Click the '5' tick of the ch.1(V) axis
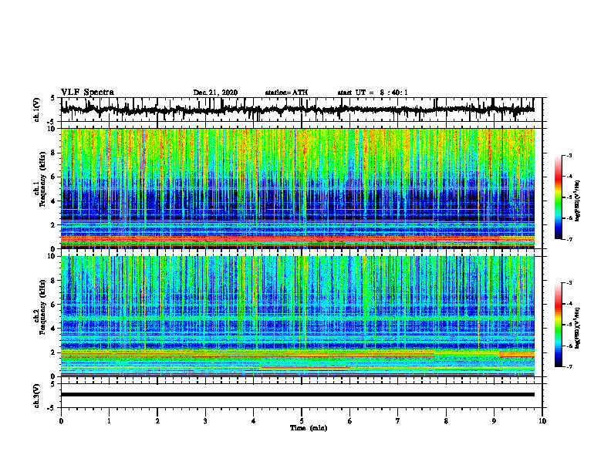 coord(53,98)
